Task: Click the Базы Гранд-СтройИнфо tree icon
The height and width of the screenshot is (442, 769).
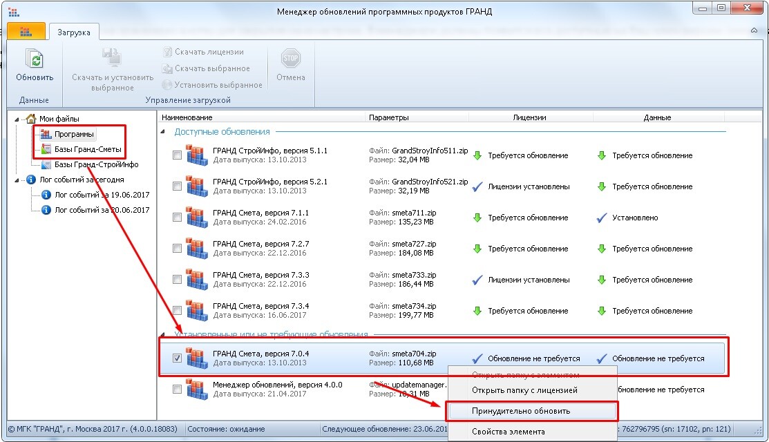Action: [x=46, y=164]
